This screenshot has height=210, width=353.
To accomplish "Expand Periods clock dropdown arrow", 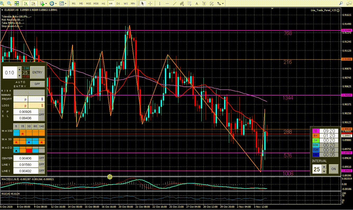I will click(55, 3).
